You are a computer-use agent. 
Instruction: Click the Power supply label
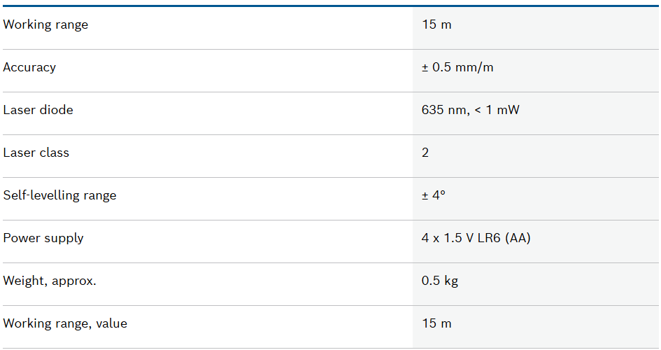[43, 238]
